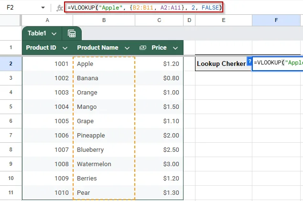Image resolution: width=303 pixels, height=201 pixels.
Task: Select column E header
Action: pos(224,20)
